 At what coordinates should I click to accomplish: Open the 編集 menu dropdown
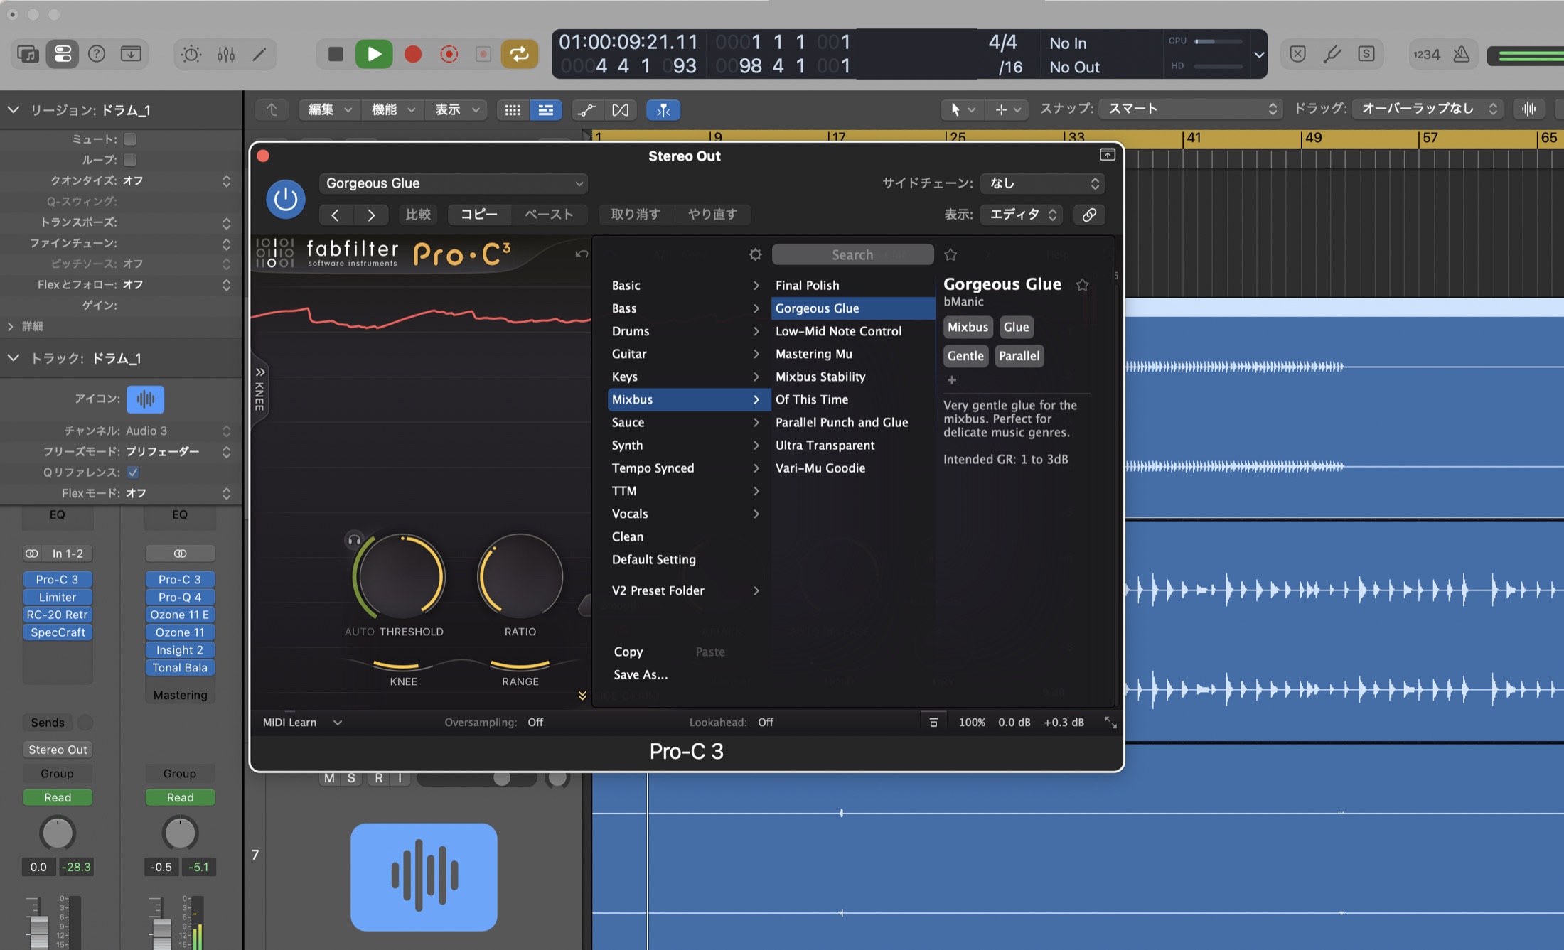329,109
